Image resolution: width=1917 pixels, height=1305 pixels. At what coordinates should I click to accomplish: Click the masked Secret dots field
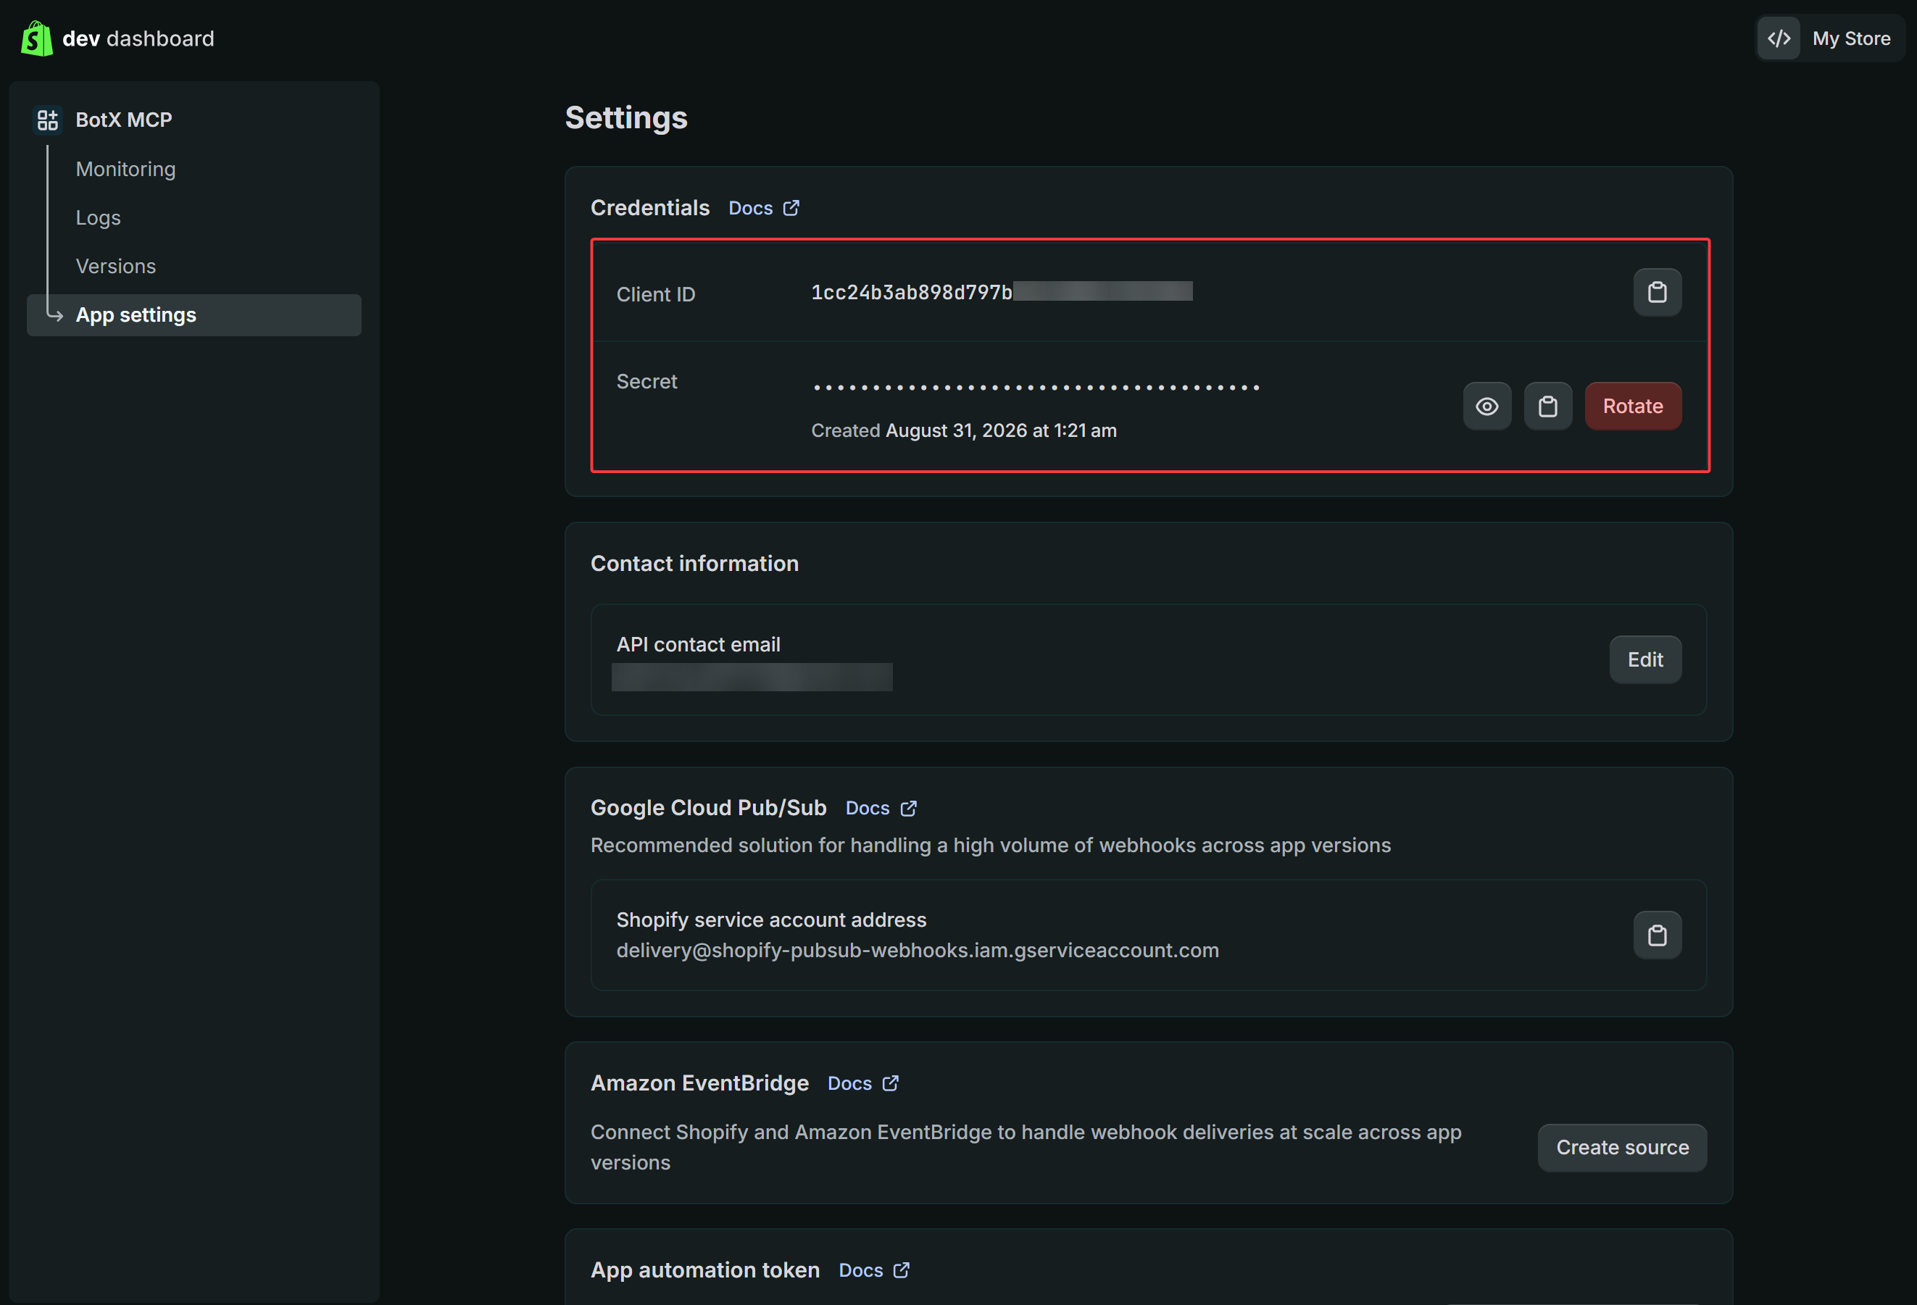tap(1036, 387)
